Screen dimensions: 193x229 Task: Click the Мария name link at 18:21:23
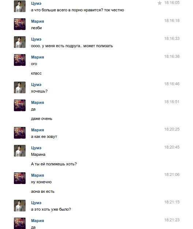click(x=38, y=221)
